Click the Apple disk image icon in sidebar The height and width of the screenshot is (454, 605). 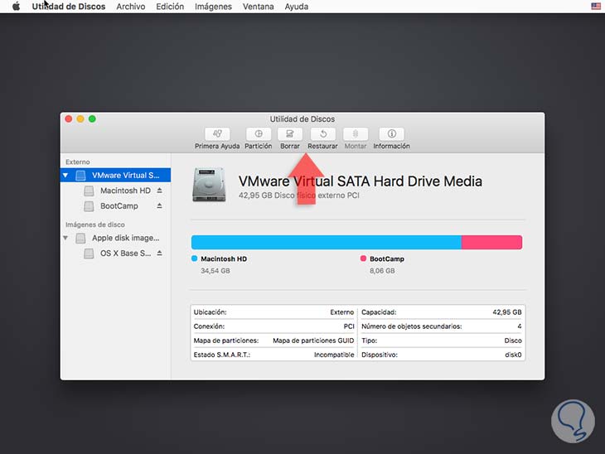pos(80,239)
